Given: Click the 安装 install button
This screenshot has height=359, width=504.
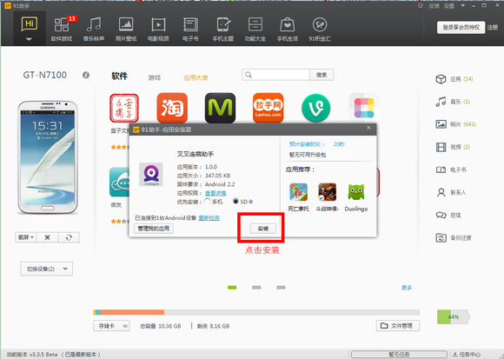Looking at the screenshot, I should (263, 229).
